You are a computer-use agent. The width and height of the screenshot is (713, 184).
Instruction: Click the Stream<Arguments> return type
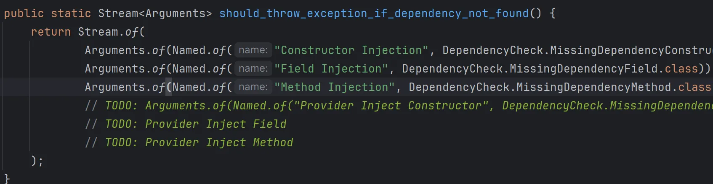155,13
